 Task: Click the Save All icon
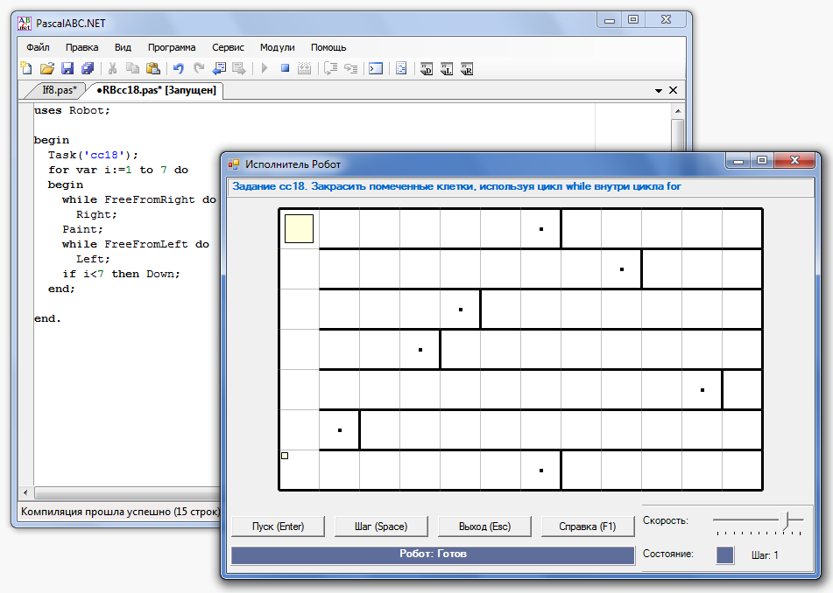88,68
